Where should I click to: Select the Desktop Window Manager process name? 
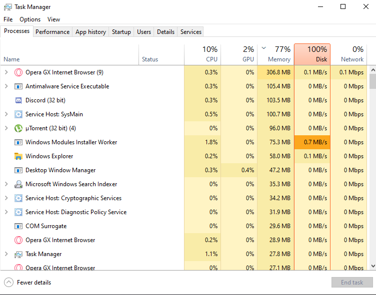click(60, 170)
